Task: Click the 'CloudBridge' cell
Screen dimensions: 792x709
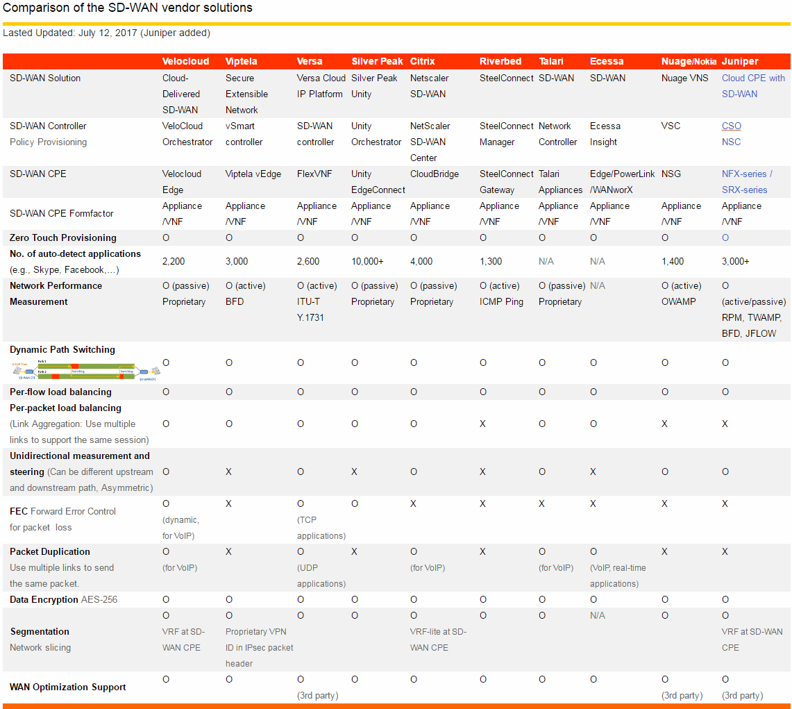Action: click(x=435, y=174)
